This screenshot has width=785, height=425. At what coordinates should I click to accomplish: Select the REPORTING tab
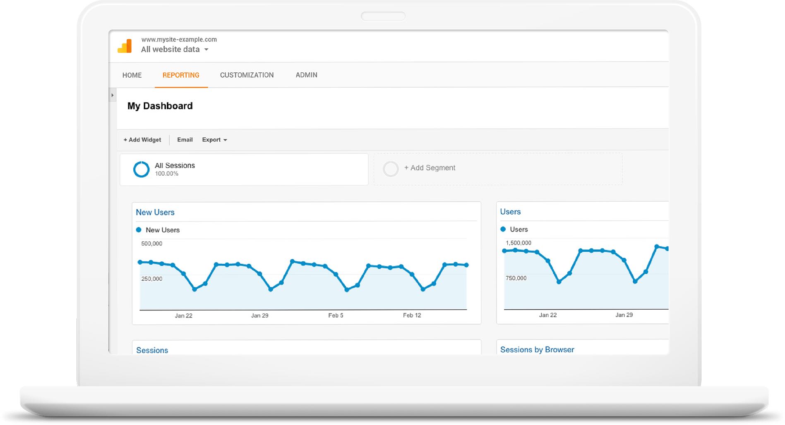point(181,75)
